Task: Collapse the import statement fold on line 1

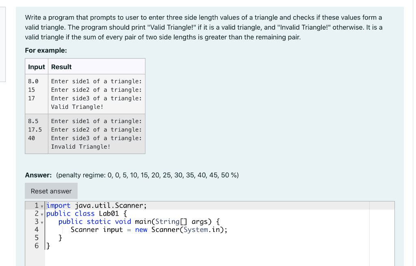Action: click(x=42, y=205)
